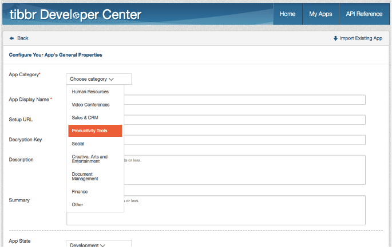Click the Import Existing App download icon

[x=335, y=38]
